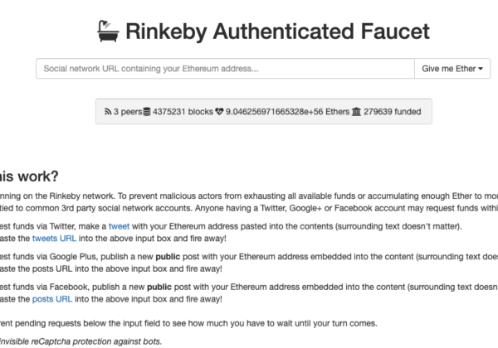This screenshot has height=348, width=498.
Task: Click the database blocks stack icon
Action: (x=147, y=112)
